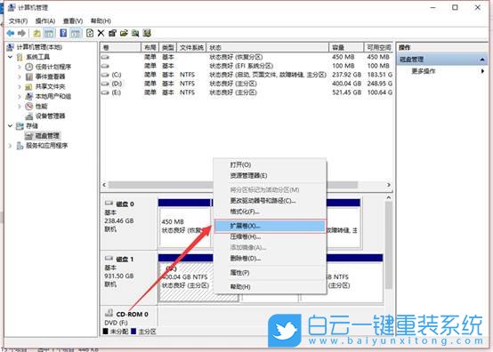The width and height of the screenshot is (493, 352).
Task: Select 共享文件夹 tree item
Action: (50, 86)
